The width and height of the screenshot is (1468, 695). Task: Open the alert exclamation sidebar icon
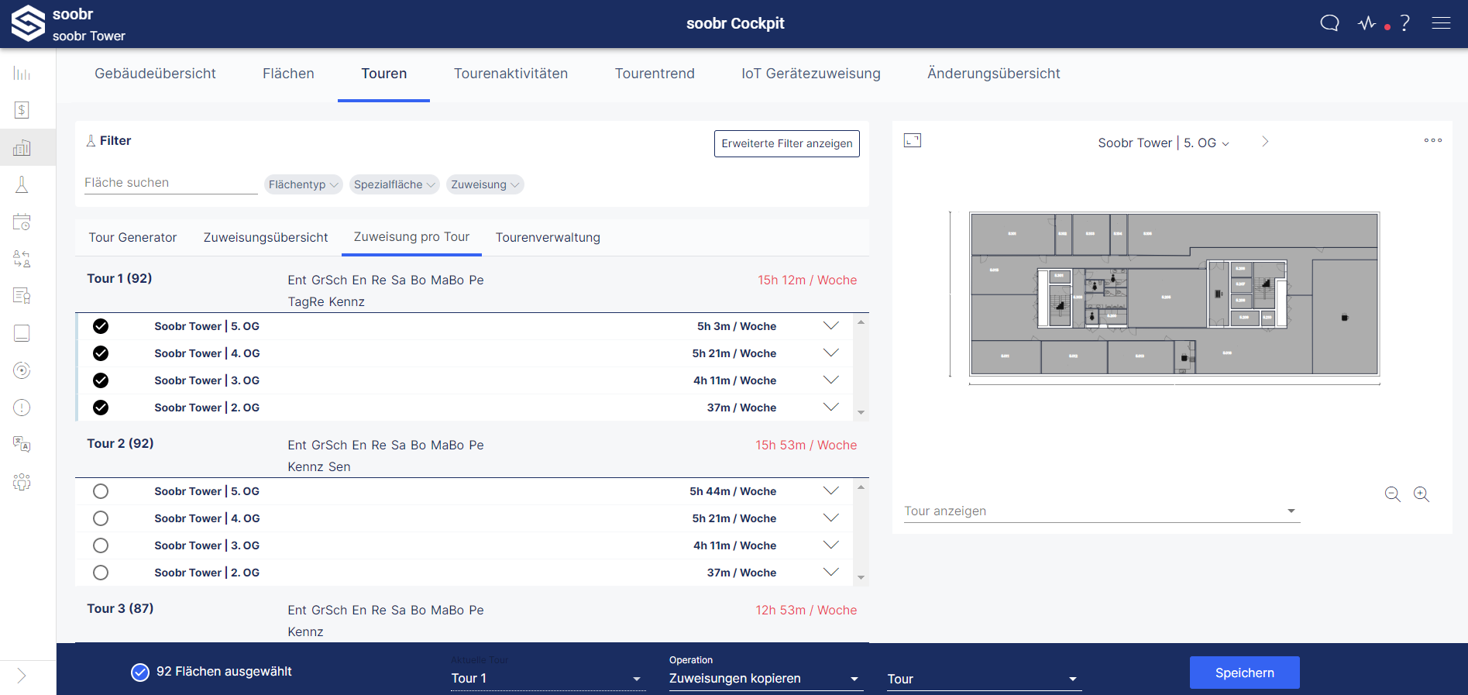coord(22,408)
